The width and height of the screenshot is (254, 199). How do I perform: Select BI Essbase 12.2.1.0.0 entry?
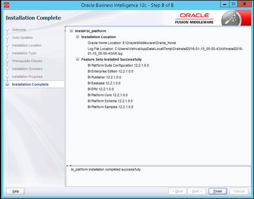coord(104,83)
